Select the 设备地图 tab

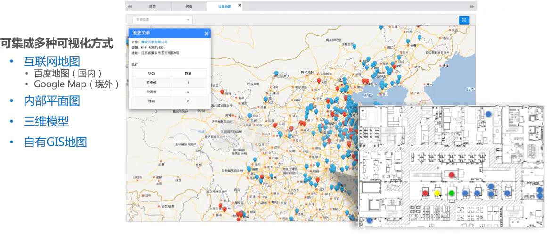pos(224,7)
